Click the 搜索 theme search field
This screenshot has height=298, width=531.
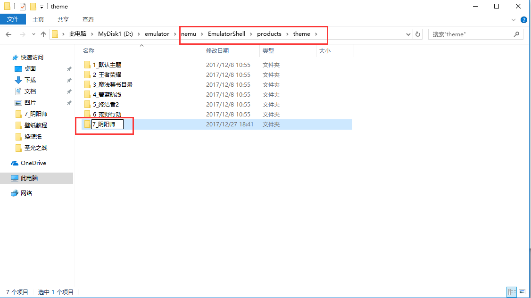click(472, 34)
